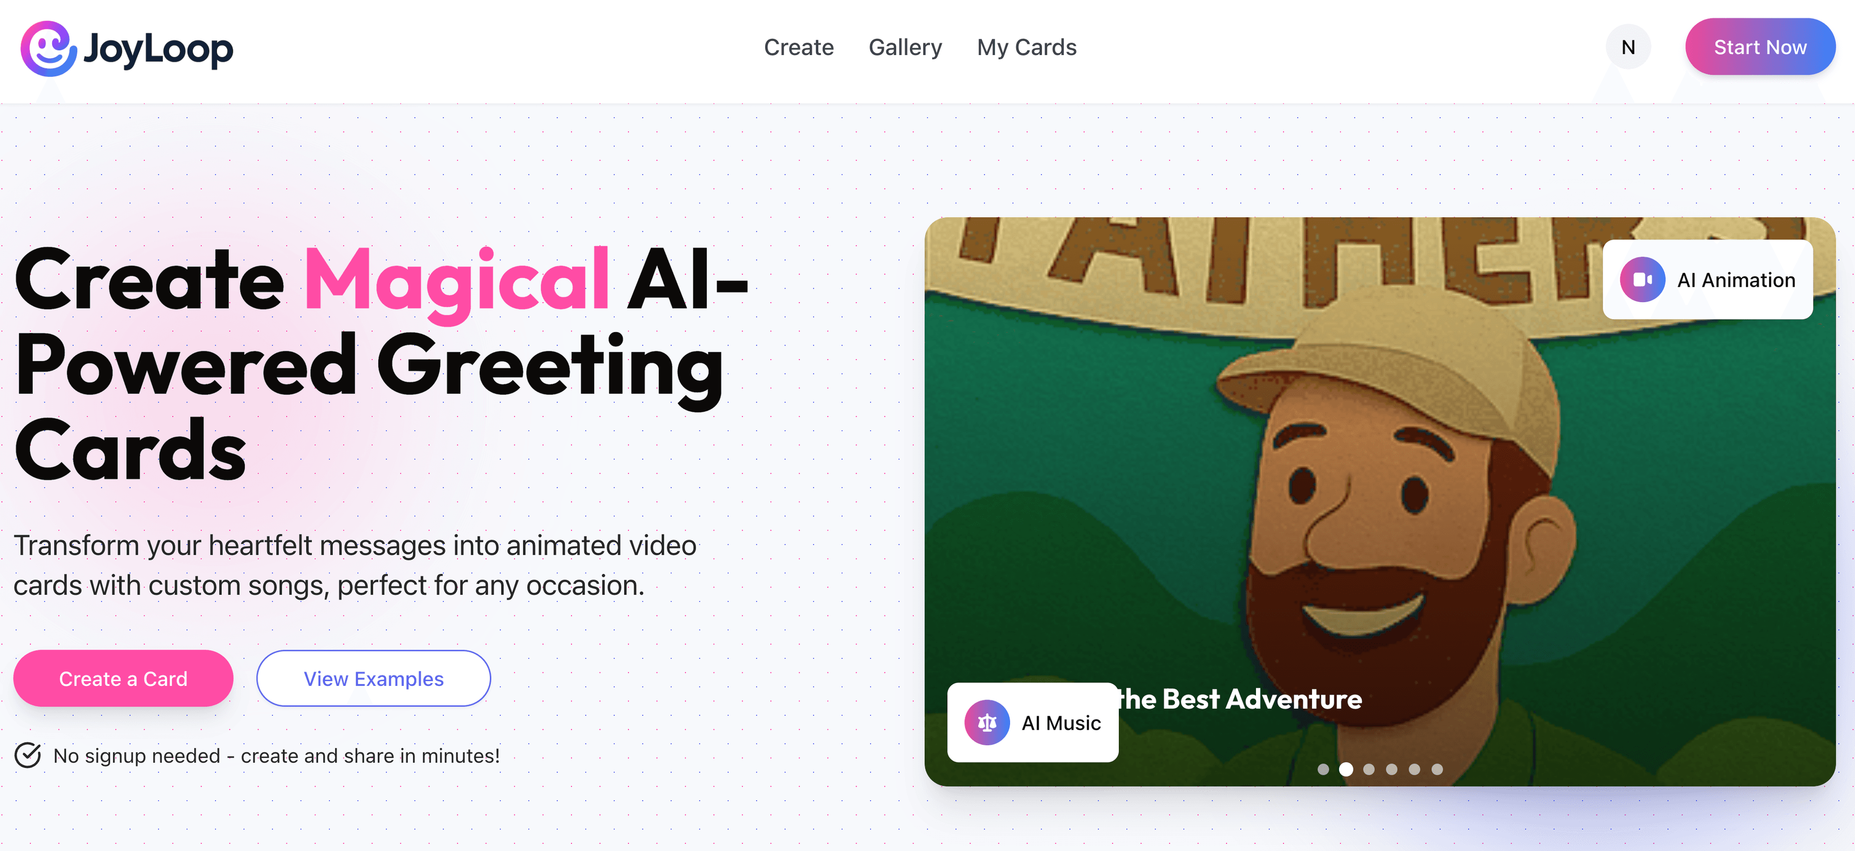Click View Examples button
The height and width of the screenshot is (851, 1855).
point(373,678)
